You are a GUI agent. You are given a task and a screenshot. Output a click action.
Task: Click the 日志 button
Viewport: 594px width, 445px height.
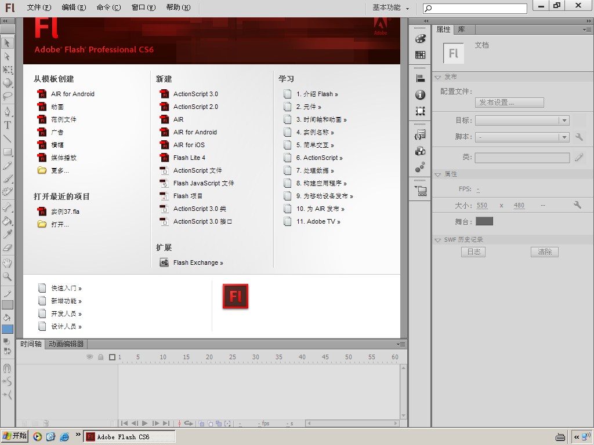[x=473, y=252]
